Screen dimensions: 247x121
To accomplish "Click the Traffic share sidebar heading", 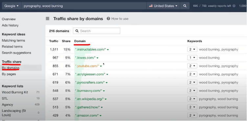I will tap(11, 62).
